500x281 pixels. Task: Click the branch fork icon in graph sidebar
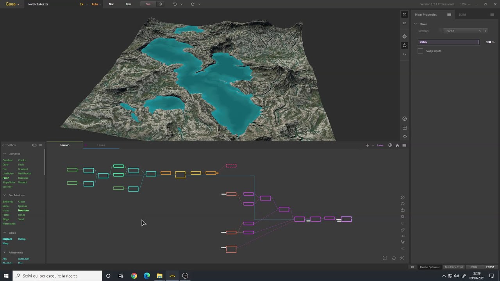coord(403,242)
